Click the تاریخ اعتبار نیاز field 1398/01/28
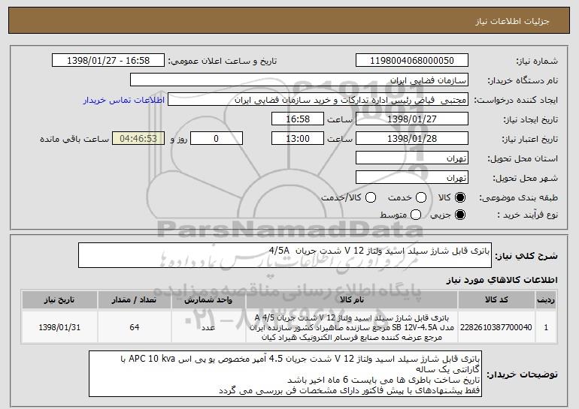This screenshot has width=579, height=409. 412,139
